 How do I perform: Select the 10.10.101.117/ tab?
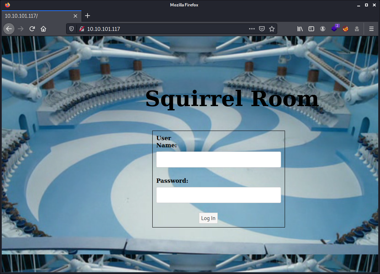click(42, 16)
